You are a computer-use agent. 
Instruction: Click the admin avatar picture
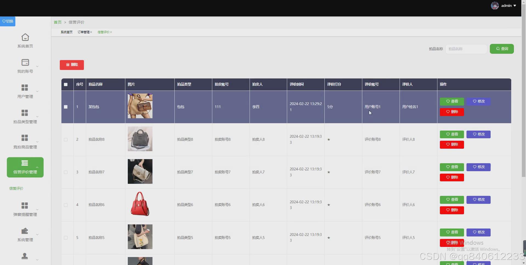tap(495, 5)
